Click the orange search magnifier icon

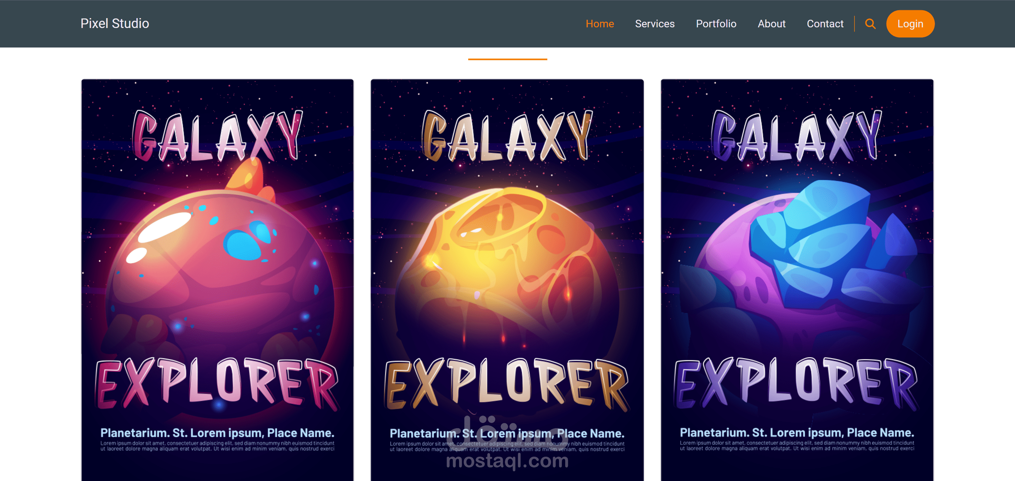(870, 24)
